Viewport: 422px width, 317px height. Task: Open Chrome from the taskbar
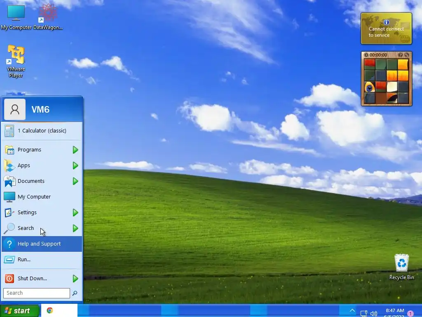point(50,310)
